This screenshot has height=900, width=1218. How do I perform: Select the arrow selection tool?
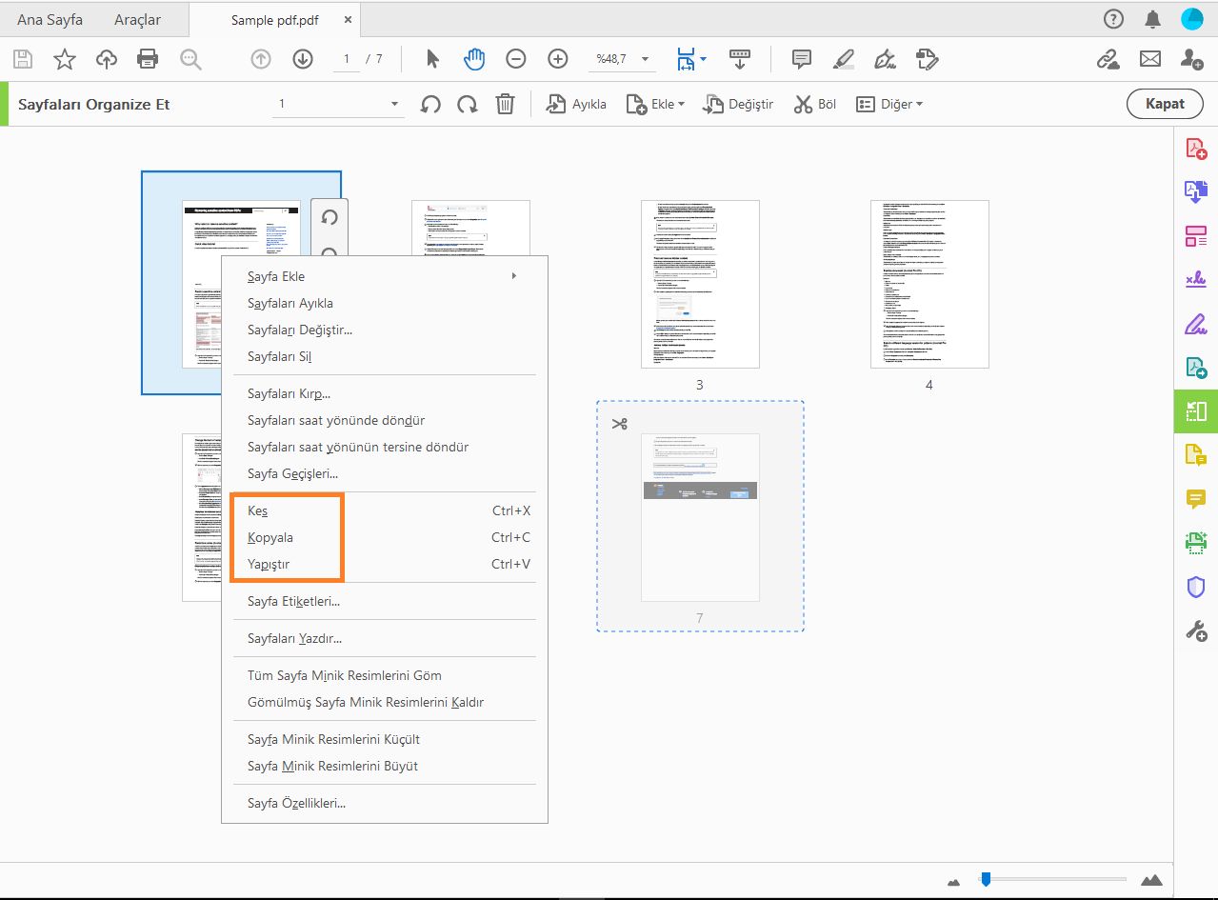click(x=432, y=59)
